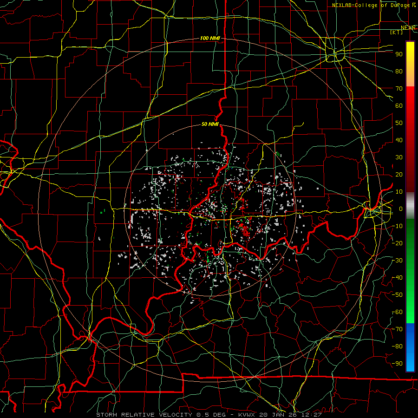Click the -40 value on velocity scale
The height and width of the screenshot is (418, 418).
(x=398, y=278)
